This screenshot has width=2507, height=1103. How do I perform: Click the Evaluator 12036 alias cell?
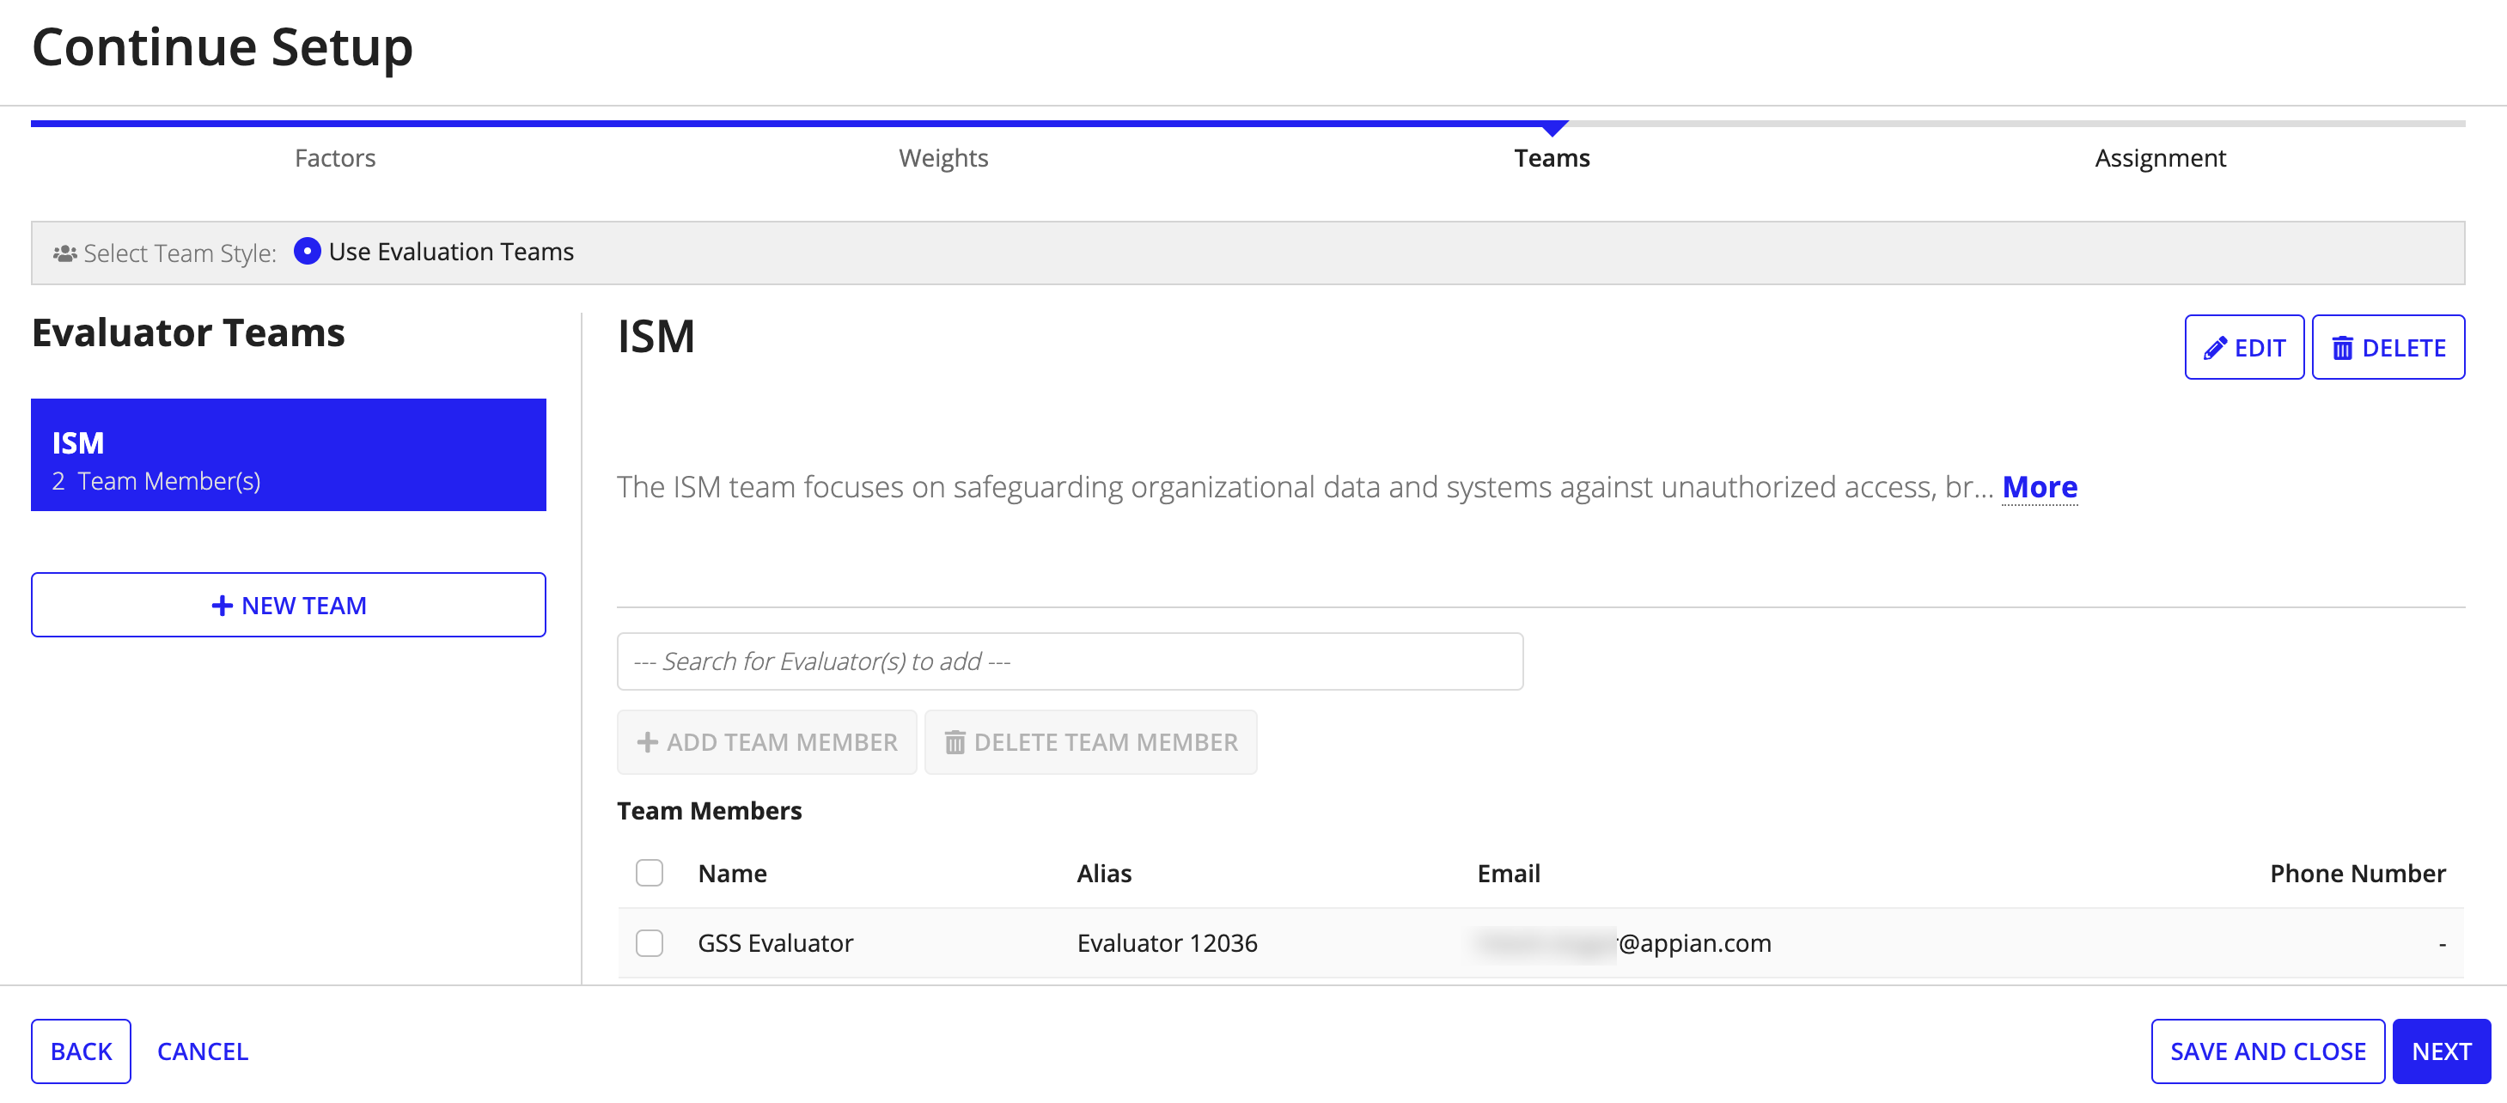(1167, 942)
